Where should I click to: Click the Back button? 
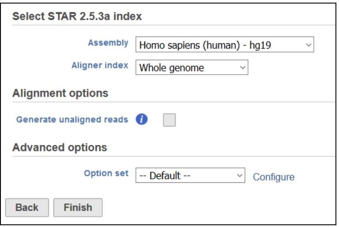tap(27, 208)
